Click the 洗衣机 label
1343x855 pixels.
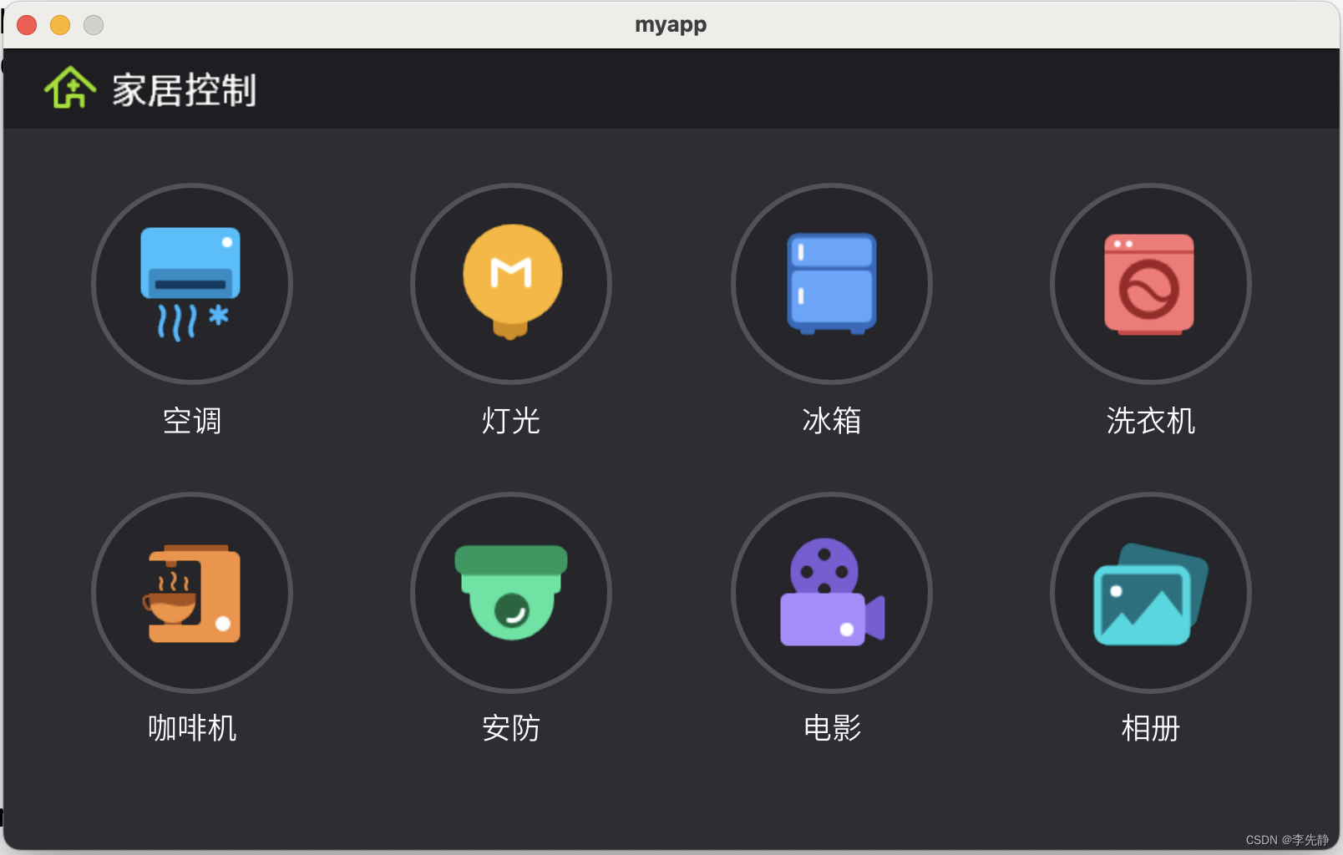(x=1151, y=421)
